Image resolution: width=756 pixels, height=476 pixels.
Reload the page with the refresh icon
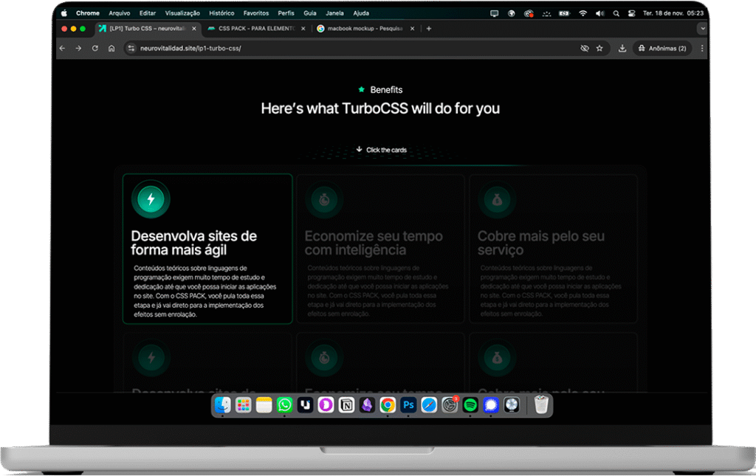click(94, 48)
